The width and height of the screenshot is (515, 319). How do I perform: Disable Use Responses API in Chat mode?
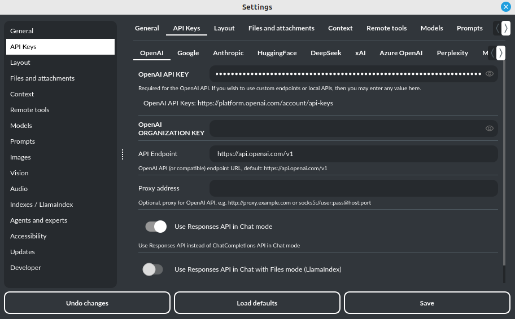click(x=156, y=227)
